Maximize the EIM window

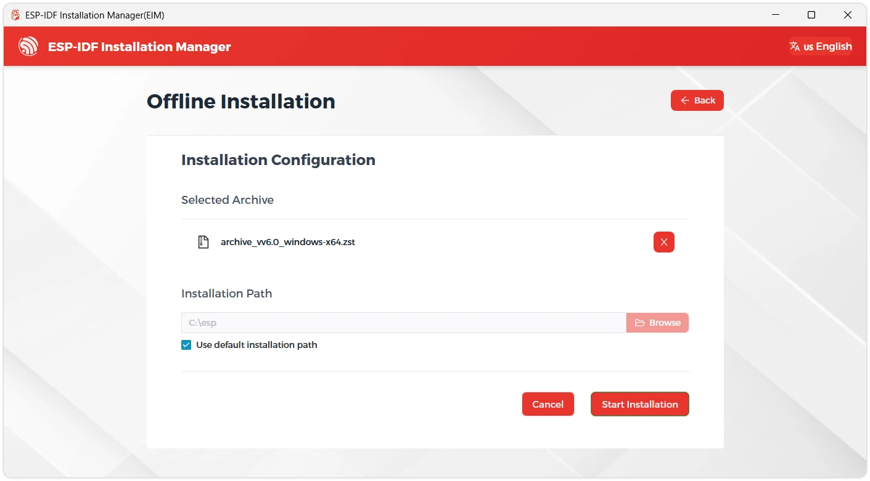[x=811, y=15]
